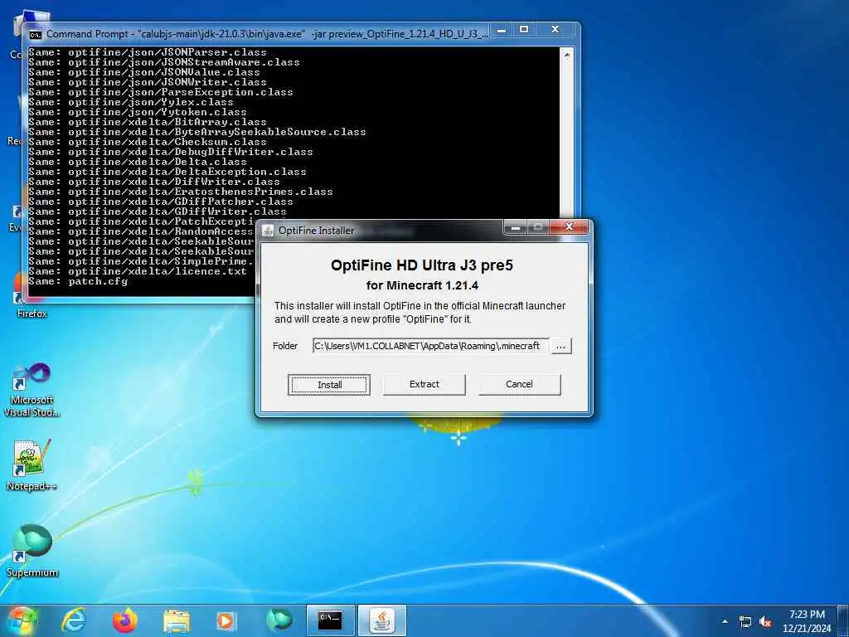Launch Internet Explorer from the taskbar

[x=74, y=620]
